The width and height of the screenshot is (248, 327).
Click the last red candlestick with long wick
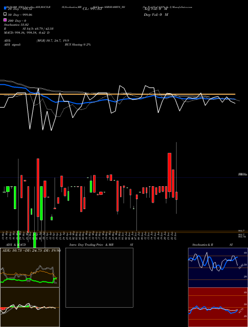point(177,196)
